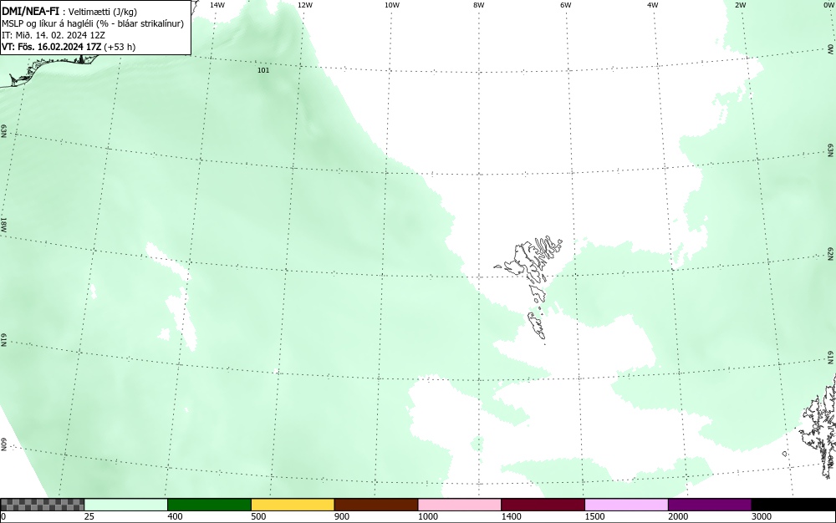Click the '4W' longitude label

(x=653, y=5)
